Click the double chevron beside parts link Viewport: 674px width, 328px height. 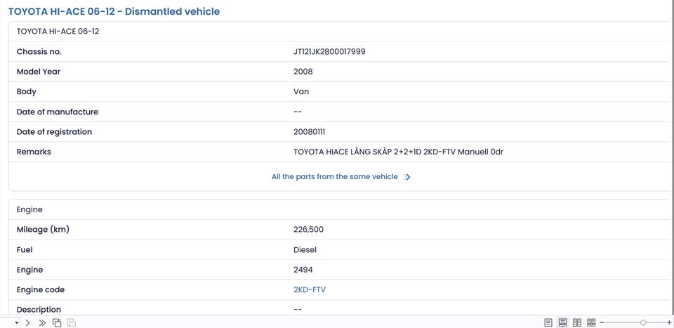click(x=408, y=177)
